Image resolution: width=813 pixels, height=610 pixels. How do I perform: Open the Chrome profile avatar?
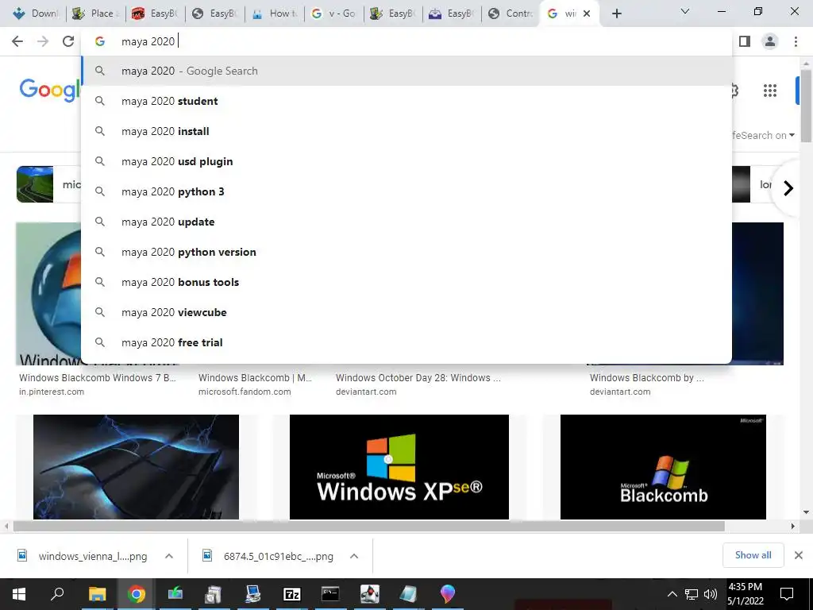tap(770, 41)
